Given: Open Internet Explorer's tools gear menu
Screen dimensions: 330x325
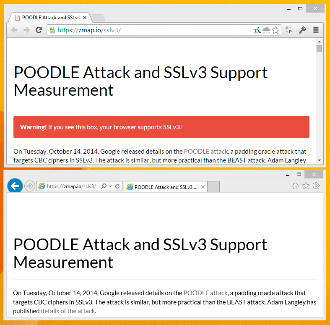Looking at the screenshot, I should click(x=316, y=186).
